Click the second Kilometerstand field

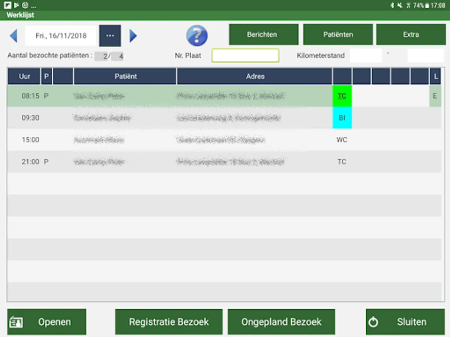426,55
